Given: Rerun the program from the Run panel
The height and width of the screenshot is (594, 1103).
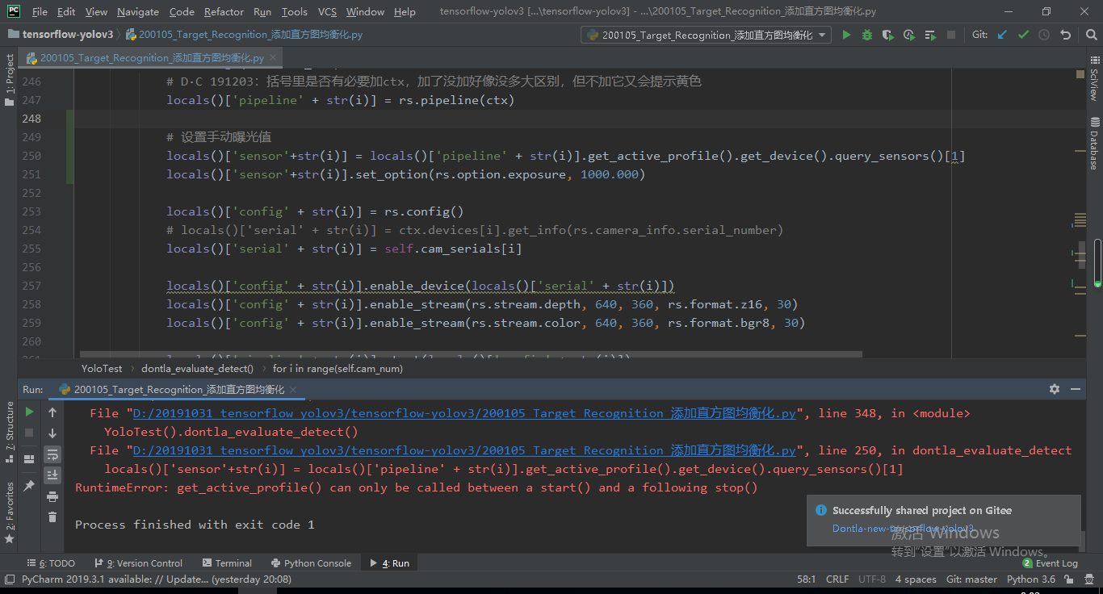Looking at the screenshot, I should (29, 412).
